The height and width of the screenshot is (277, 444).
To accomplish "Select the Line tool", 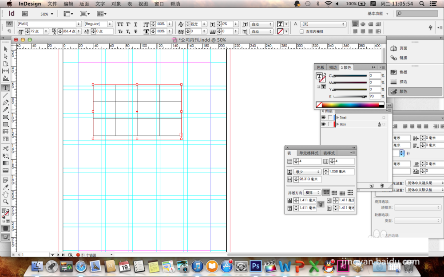I will 5,95.
